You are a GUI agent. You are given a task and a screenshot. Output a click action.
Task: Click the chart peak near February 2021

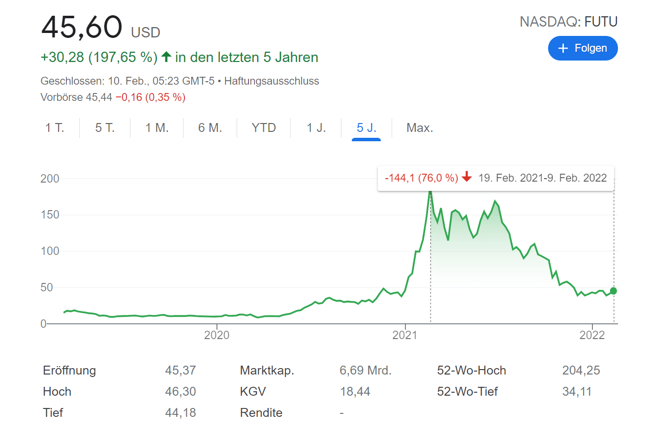click(x=430, y=190)
